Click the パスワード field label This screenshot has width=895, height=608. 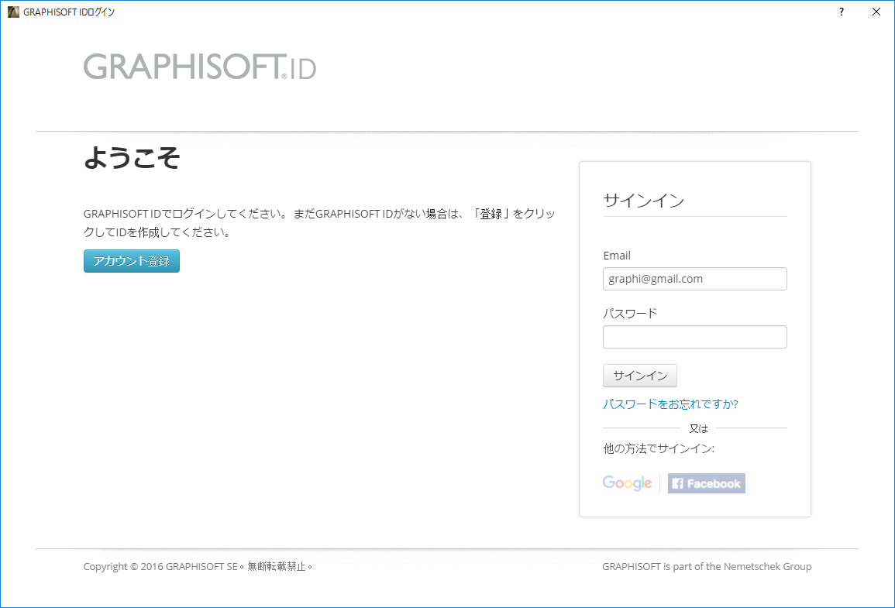[x=630, y=313]
